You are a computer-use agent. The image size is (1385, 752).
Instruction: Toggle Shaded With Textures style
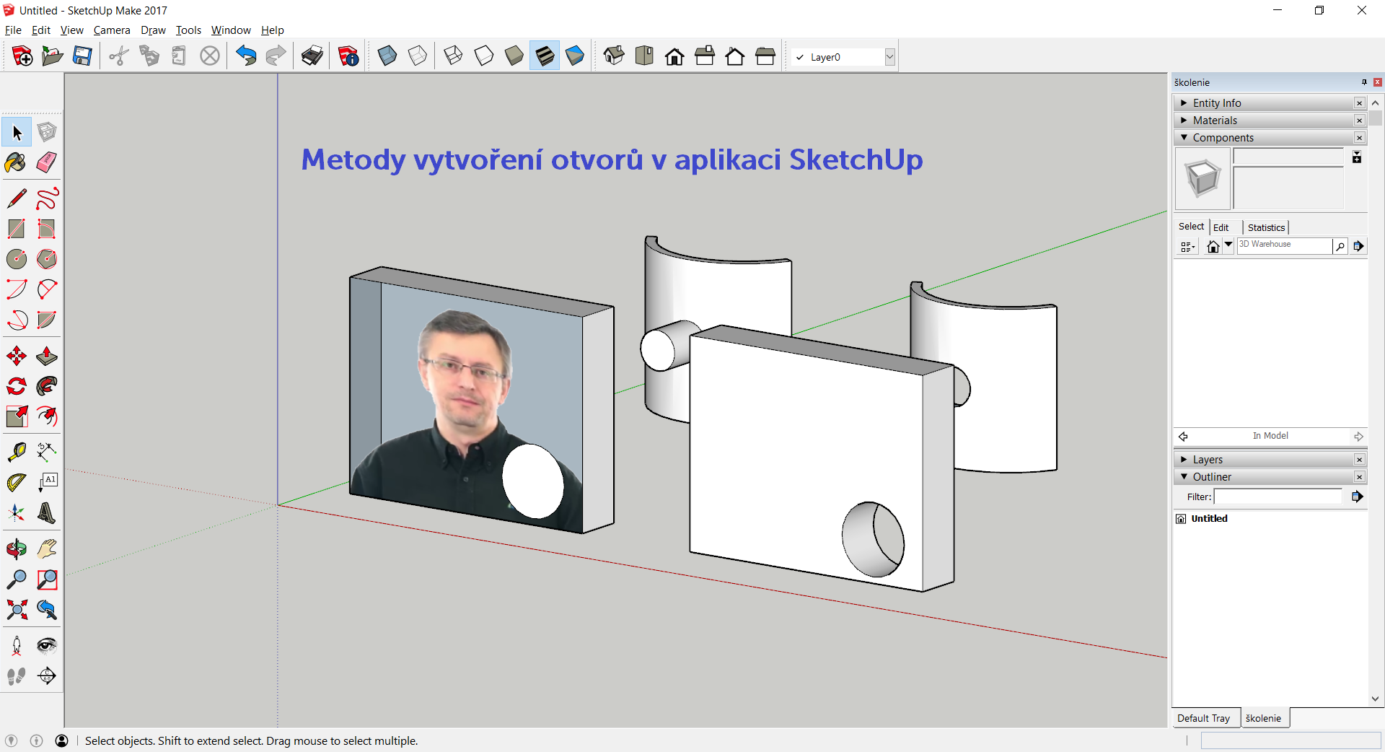545,56
